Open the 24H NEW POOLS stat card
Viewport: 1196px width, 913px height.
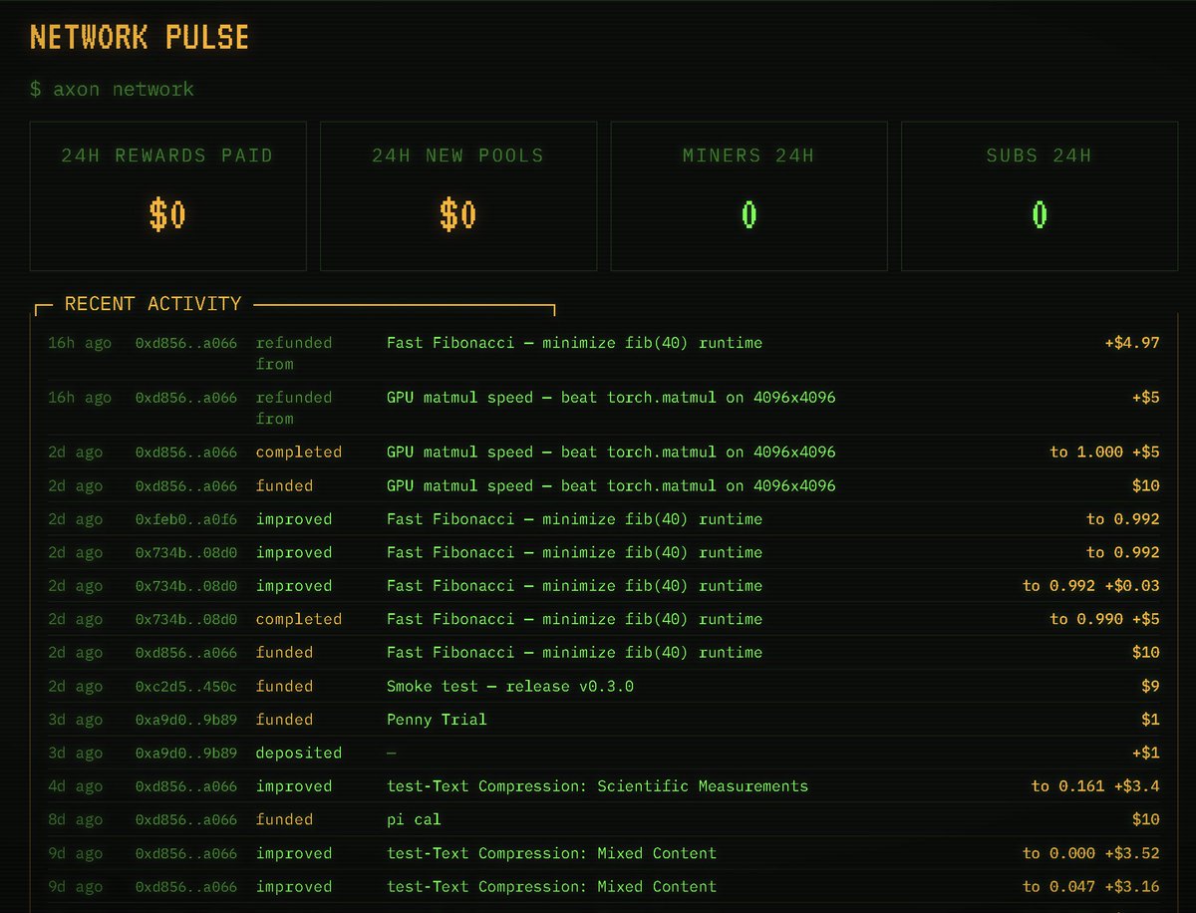(458, 196)
